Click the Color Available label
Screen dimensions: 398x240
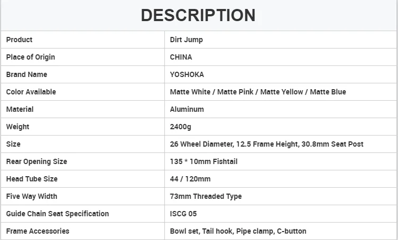coord(31,92)
